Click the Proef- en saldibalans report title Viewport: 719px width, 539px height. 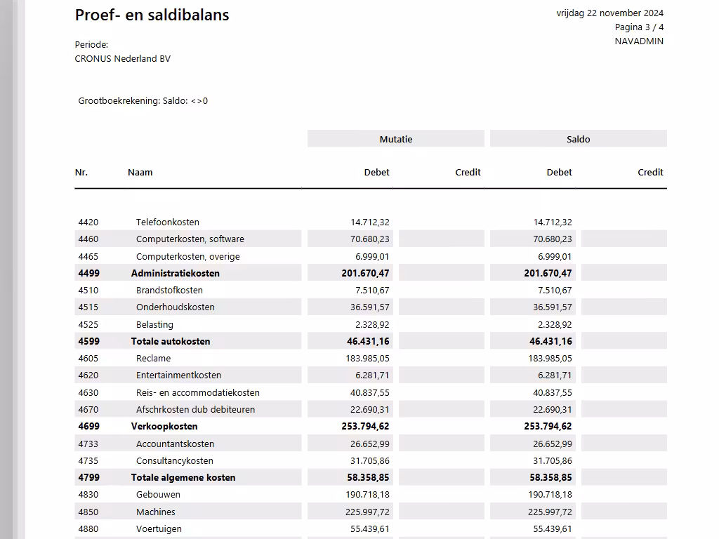point(152,15)
